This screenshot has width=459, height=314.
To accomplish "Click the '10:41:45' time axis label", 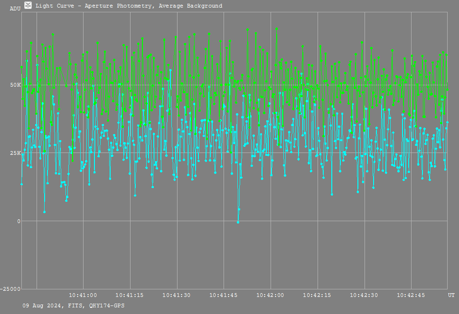I will point(224,296).
